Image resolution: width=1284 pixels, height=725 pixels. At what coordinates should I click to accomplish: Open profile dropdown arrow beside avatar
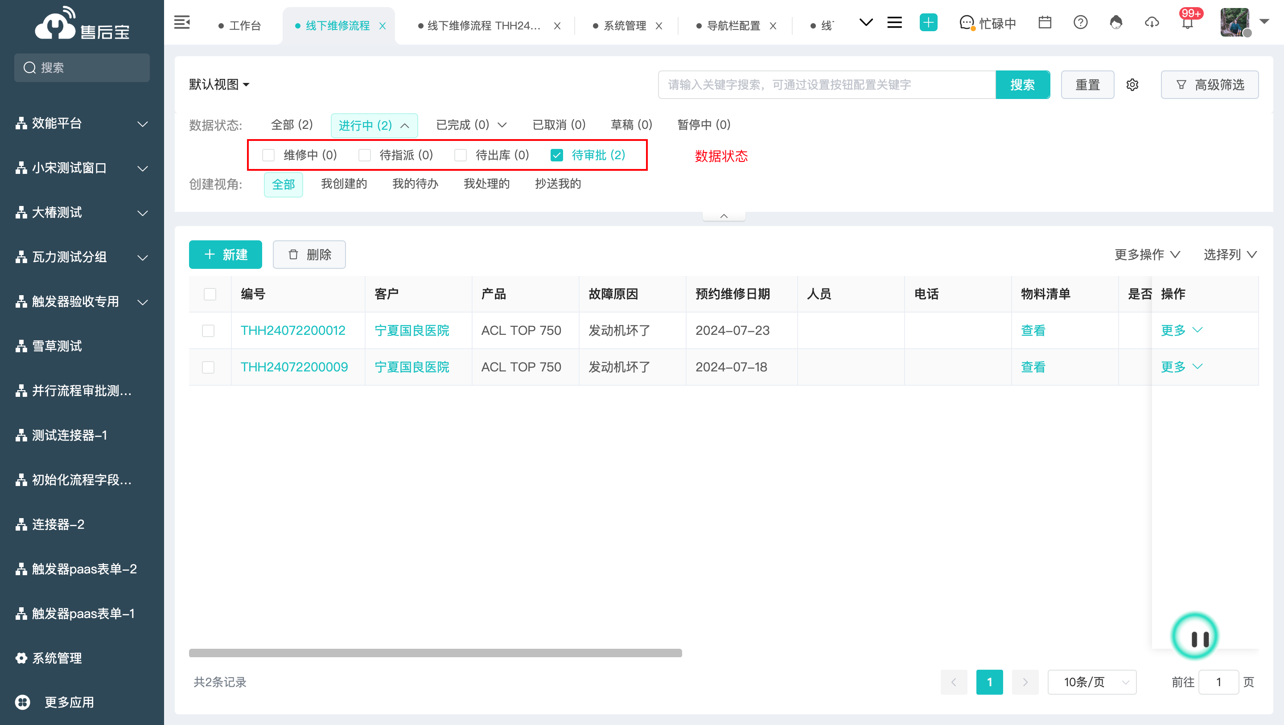(1264, 21)
